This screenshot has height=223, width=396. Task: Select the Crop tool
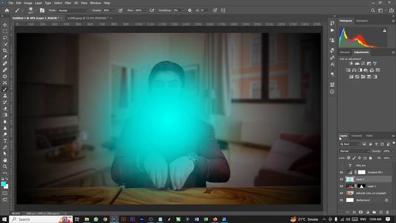(x=5, y=51)
